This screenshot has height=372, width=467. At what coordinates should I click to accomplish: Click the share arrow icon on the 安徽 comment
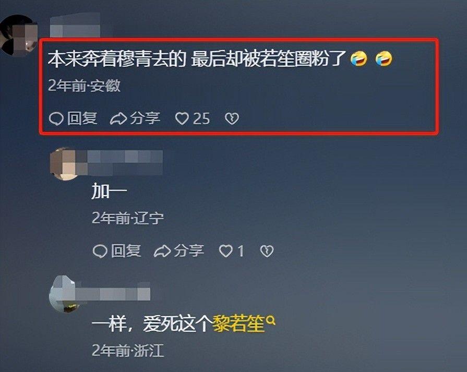pyautogui.click(x=118, y=118)
